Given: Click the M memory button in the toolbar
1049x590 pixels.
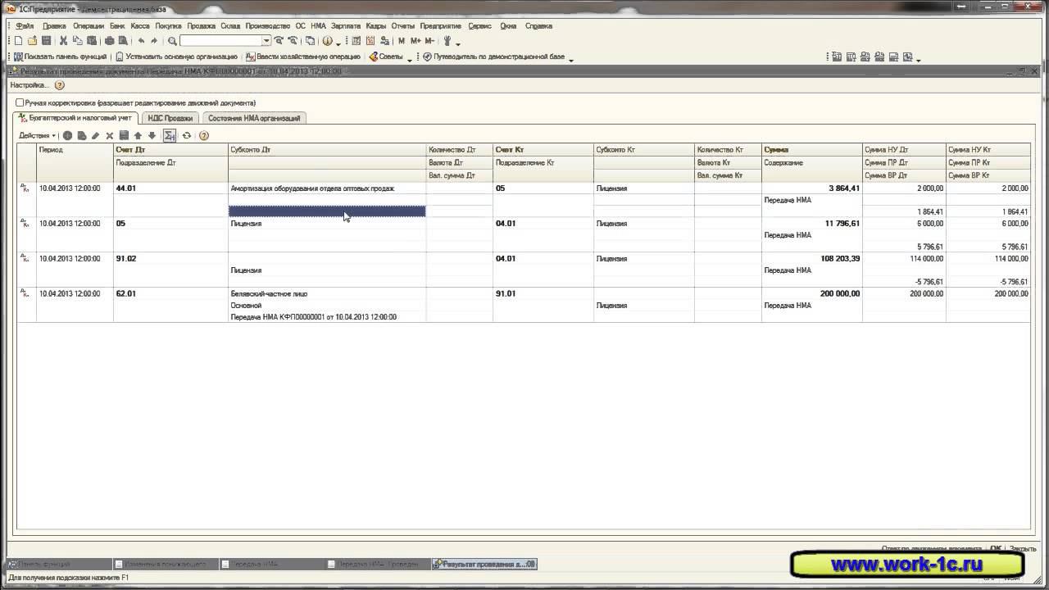Looking at the screenshot, I should coord(402,41).
